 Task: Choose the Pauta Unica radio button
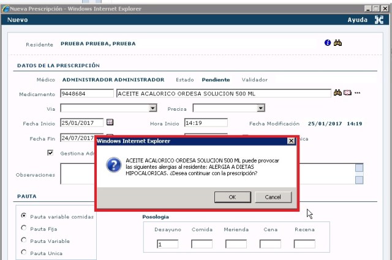24,252
